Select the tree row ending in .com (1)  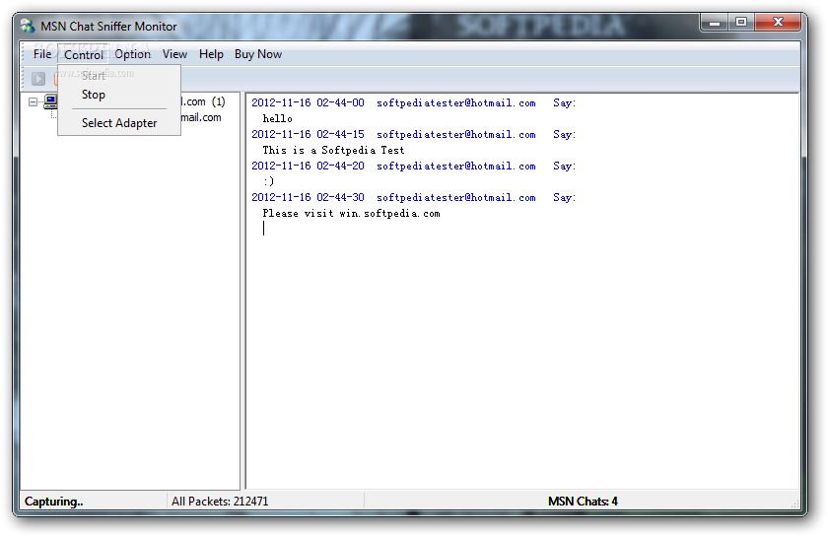tap(203, 101)
